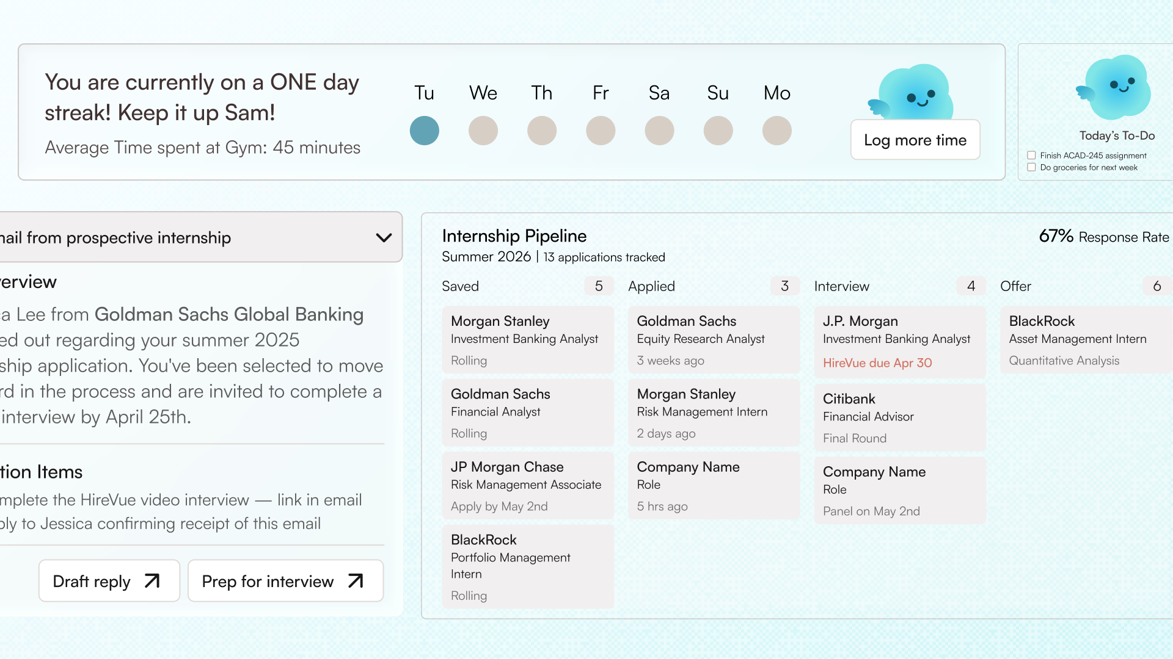
Task: Toggle the Saturday streak circle
Action: [659, 131]
